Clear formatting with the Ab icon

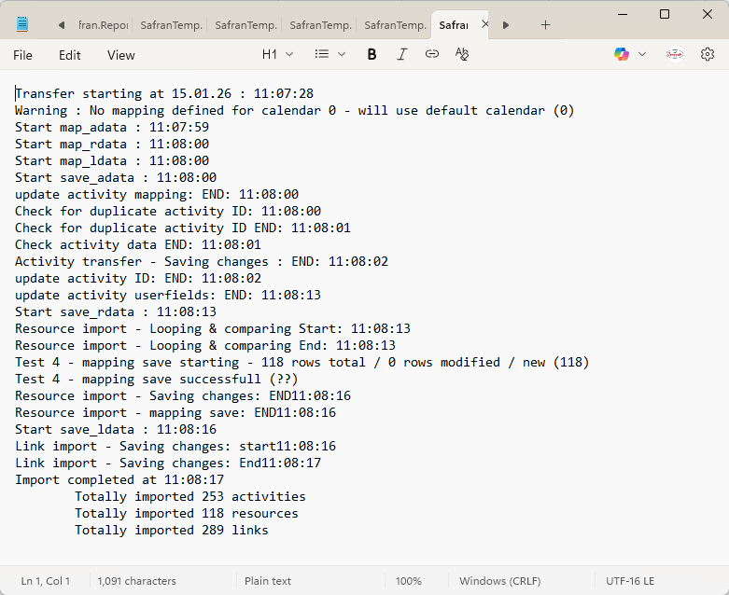click(462, 54)
